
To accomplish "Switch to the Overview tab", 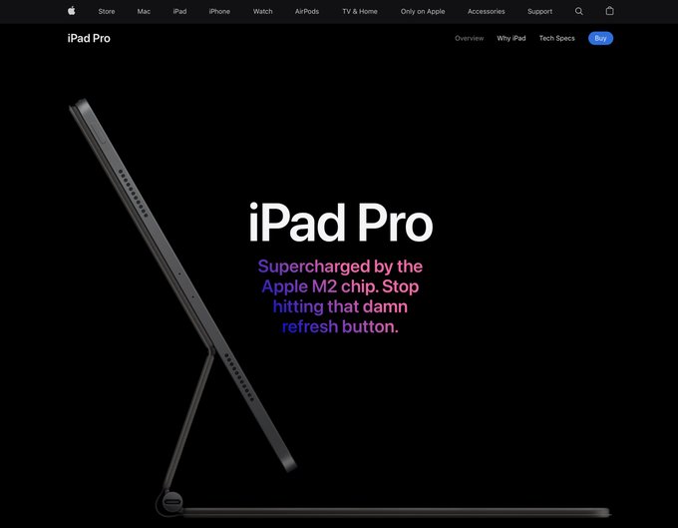I will tap(470, 38).
